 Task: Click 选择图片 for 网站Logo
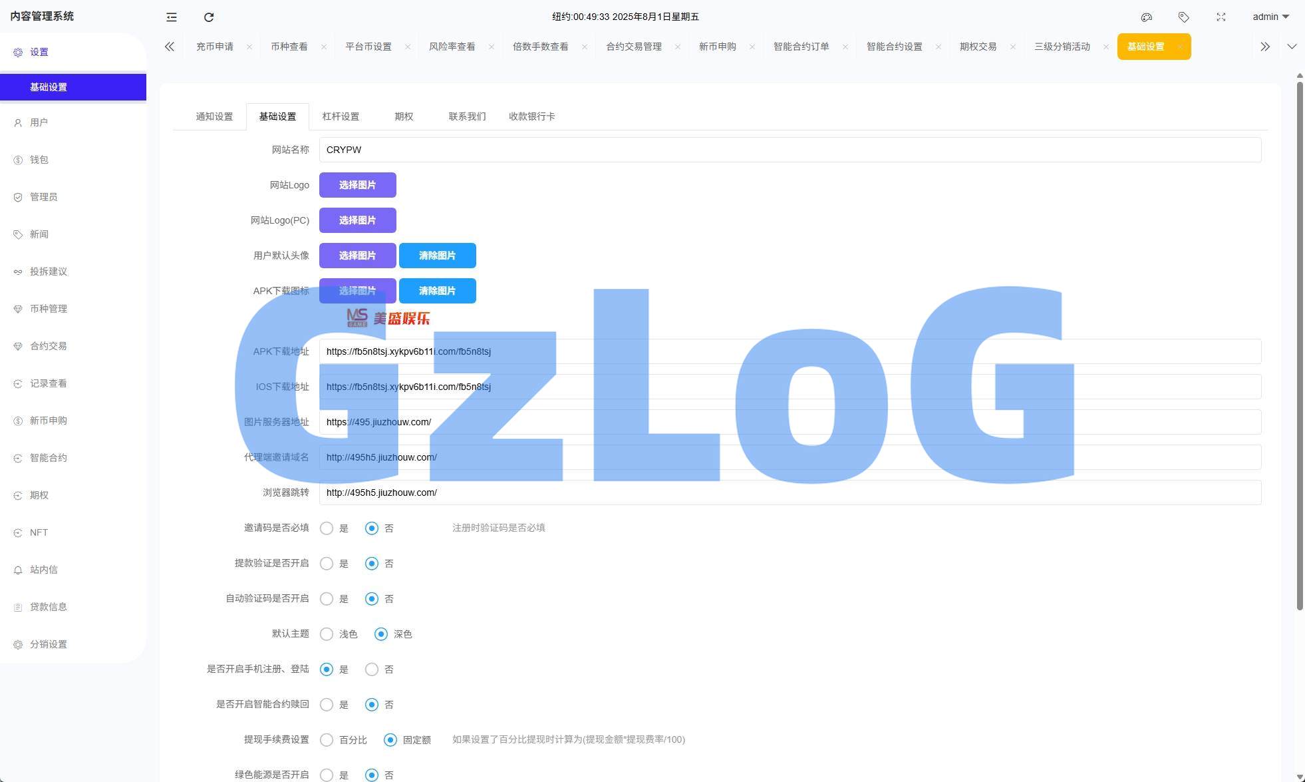(357, 185)
